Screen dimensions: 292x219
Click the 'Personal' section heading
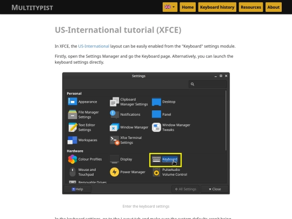(x=74, y=94)
